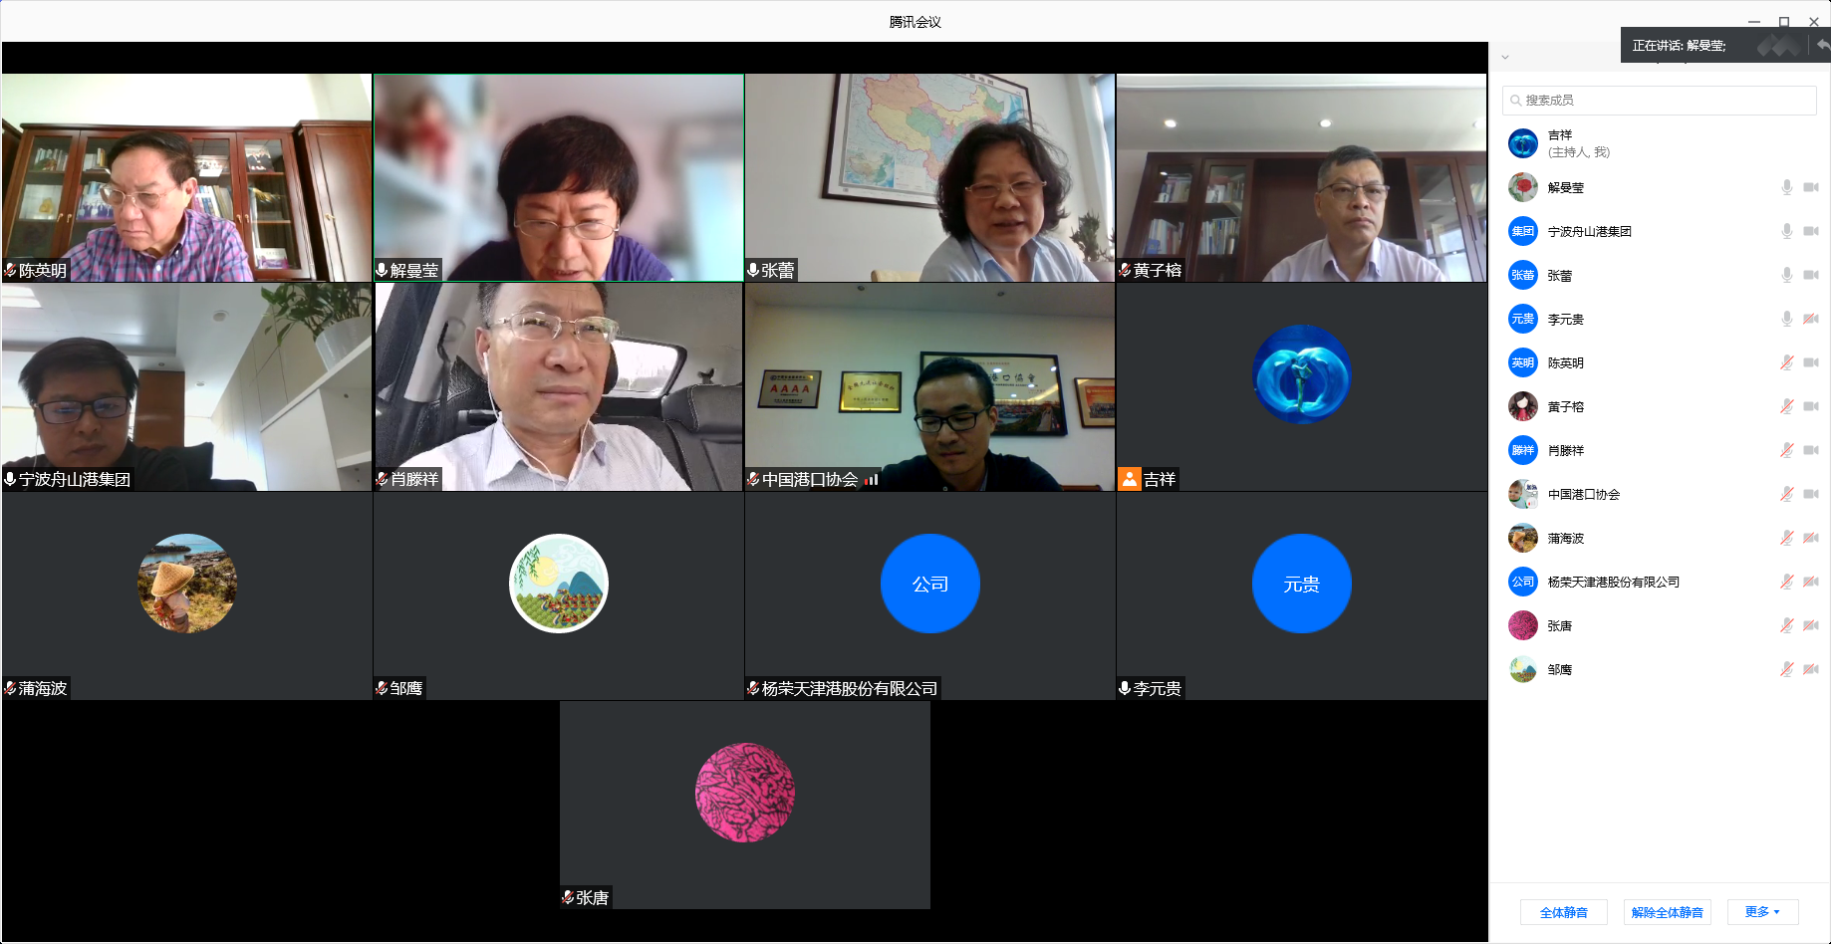Select 肖滕祥 in the member list
Image resolution: width=1831 pixels, height=944 pixels.
point(1566,450)
